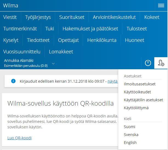Viewport: 168px width, 150px height.
Task: Select Ilmoitusasetukset in settings dropdown
Action: tap(139, 84)
